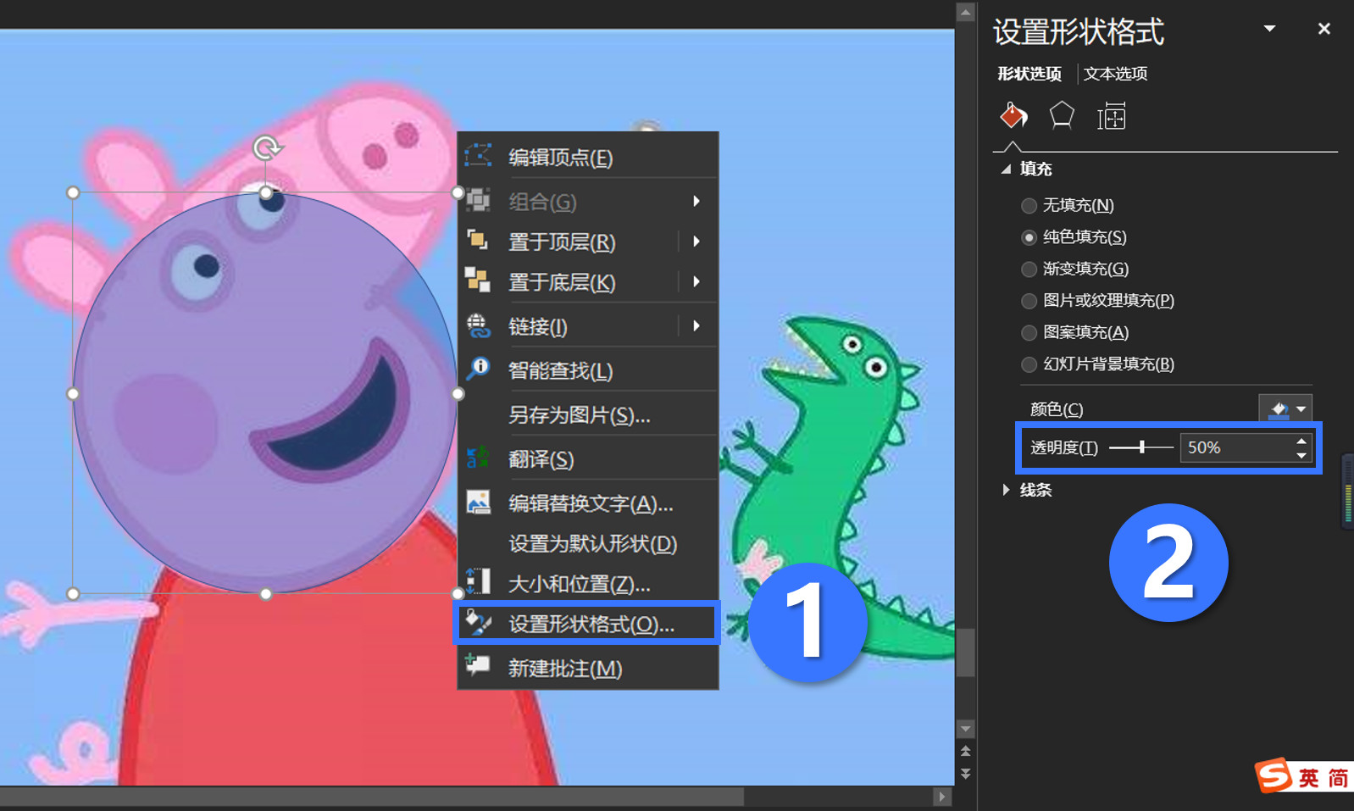Open the Fill & Line paint bucket tab
The height and width of the screenshot is (811, 1354).
[x=1013, y=115]
